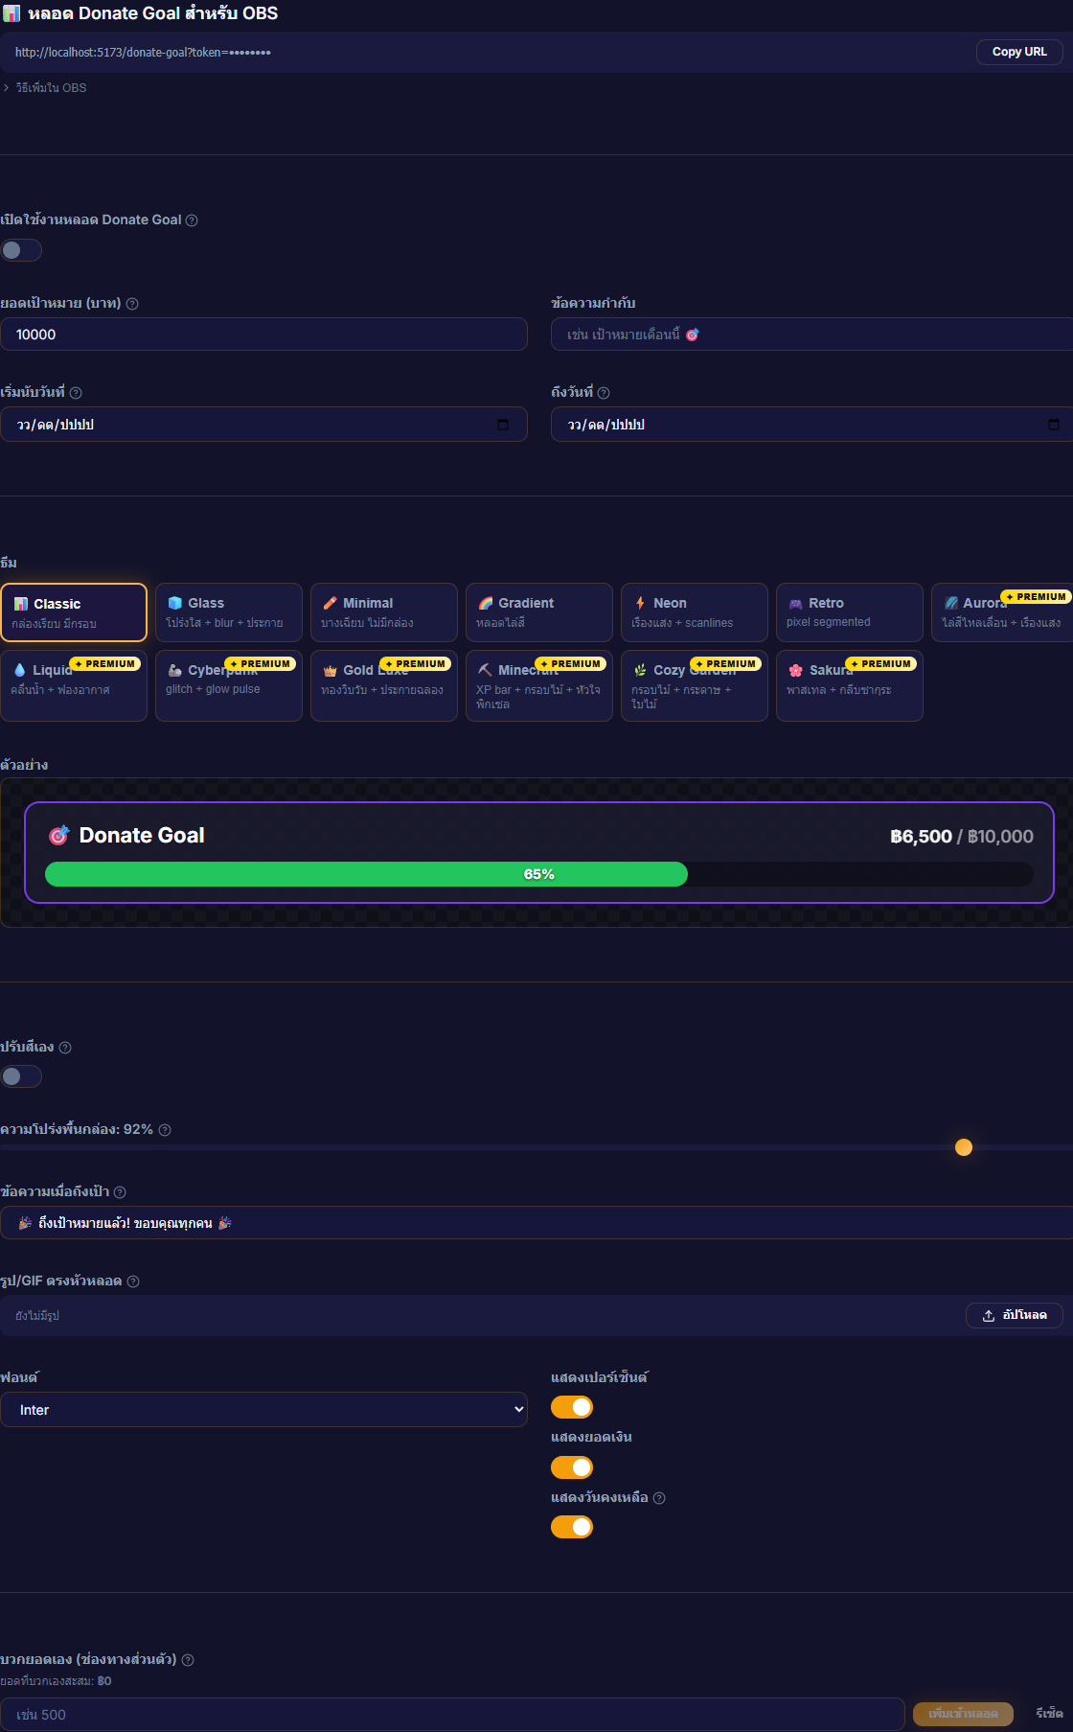Screen dimensions: 1073x1732
Task: Click the green 65% progress bar in preview
Action: click(x=366, y=874)
